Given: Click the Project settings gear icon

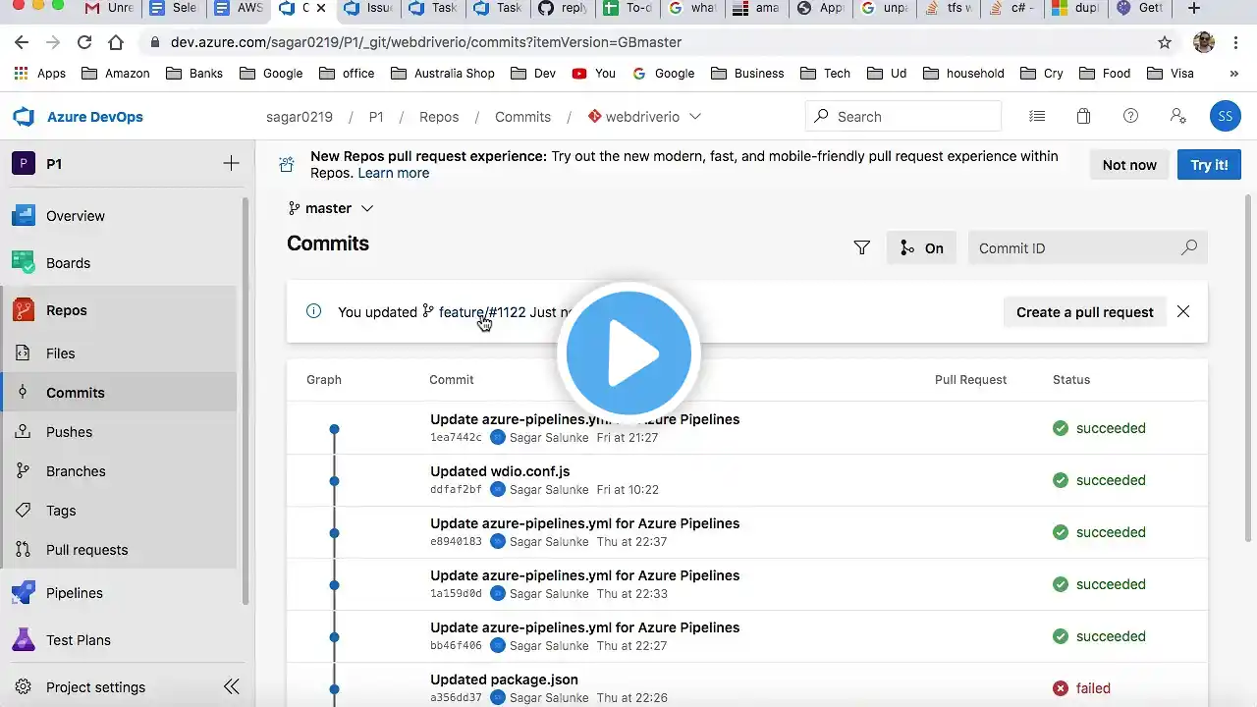Looking at the screenshot, I should pos(24,686).
